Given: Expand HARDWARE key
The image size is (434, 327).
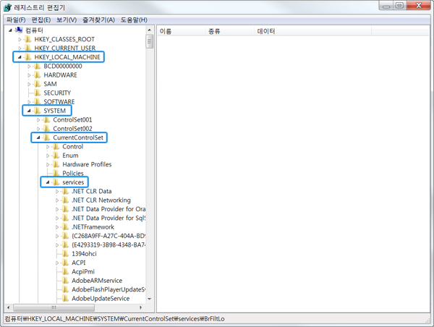Looking at the screenshot, I should coord(29,75).
